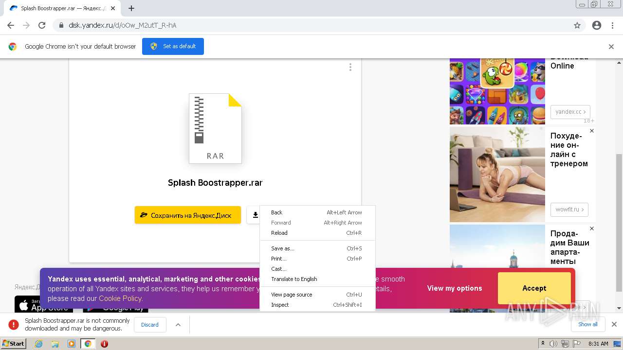Click the RAR file thumbnail icon
The width and height of the screenshot is (623, 350).
click(x=215, y=128)
